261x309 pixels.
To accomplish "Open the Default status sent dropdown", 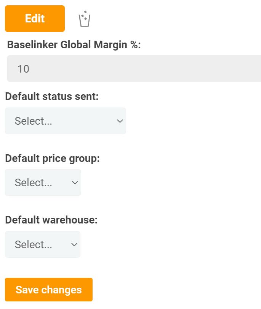I will (65, 121).
